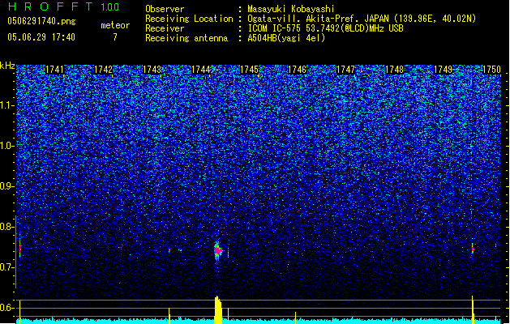This screenshot has height=324, width=510.
Task: Click the Receiving Location label
Action: pyautogui.click(x=189, y=19)
